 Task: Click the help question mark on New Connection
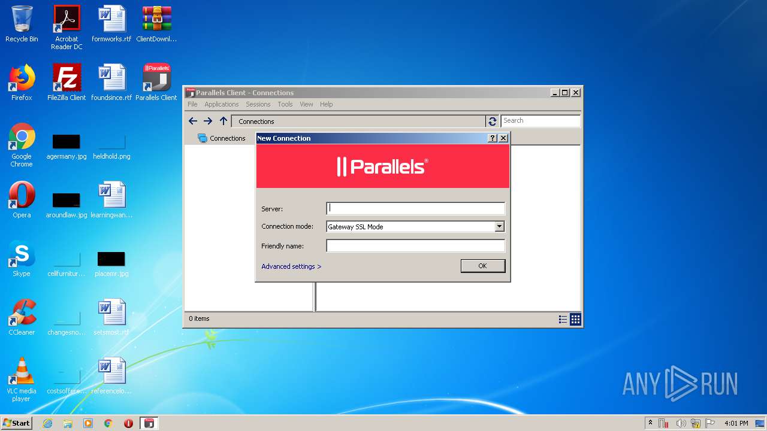pyautogui.click(x=493, y=138)
